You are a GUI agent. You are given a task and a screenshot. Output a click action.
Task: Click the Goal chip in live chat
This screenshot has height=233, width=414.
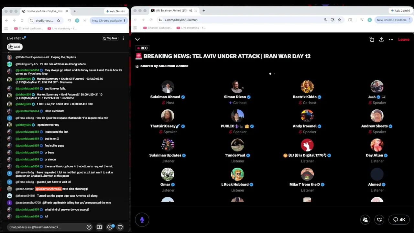pos(15,47)
